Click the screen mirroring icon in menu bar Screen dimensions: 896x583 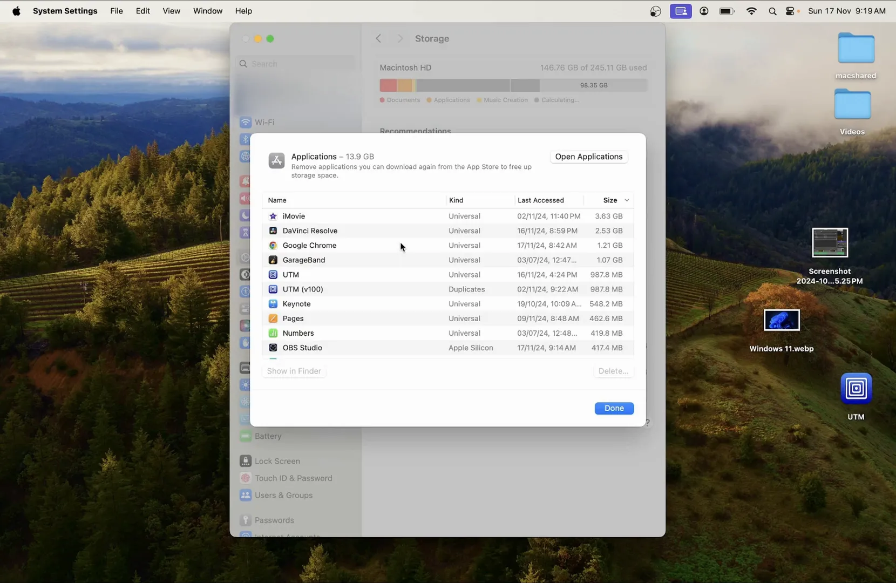click(681, 11)
